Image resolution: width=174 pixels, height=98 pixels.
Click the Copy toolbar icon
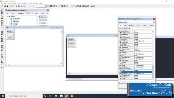[x=19, y=6]
